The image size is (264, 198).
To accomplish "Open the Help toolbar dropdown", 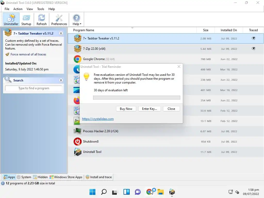I will 77,20.
